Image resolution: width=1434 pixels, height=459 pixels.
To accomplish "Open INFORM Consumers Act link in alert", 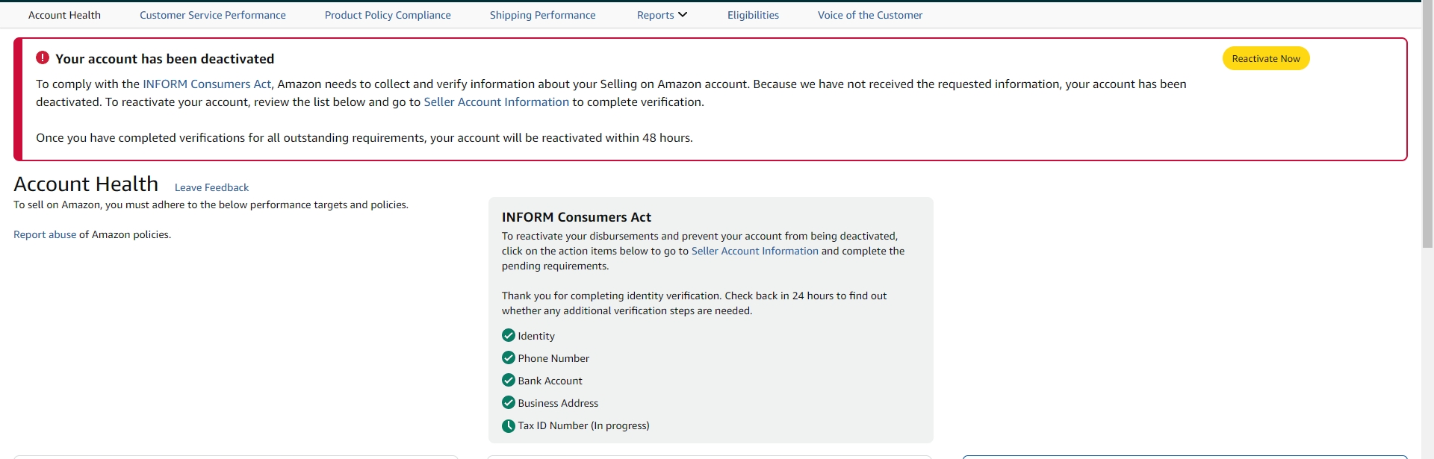I will 207,84.
